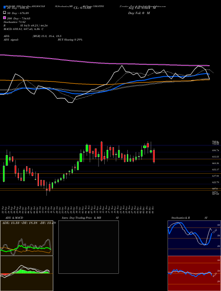Click the '71.82' value on stochastics chart
221x291 pixels.
coord(214,232)
